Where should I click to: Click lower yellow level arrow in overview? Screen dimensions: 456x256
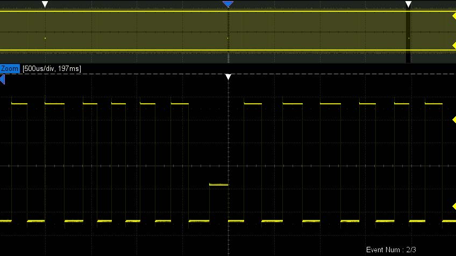click(453, 46)
